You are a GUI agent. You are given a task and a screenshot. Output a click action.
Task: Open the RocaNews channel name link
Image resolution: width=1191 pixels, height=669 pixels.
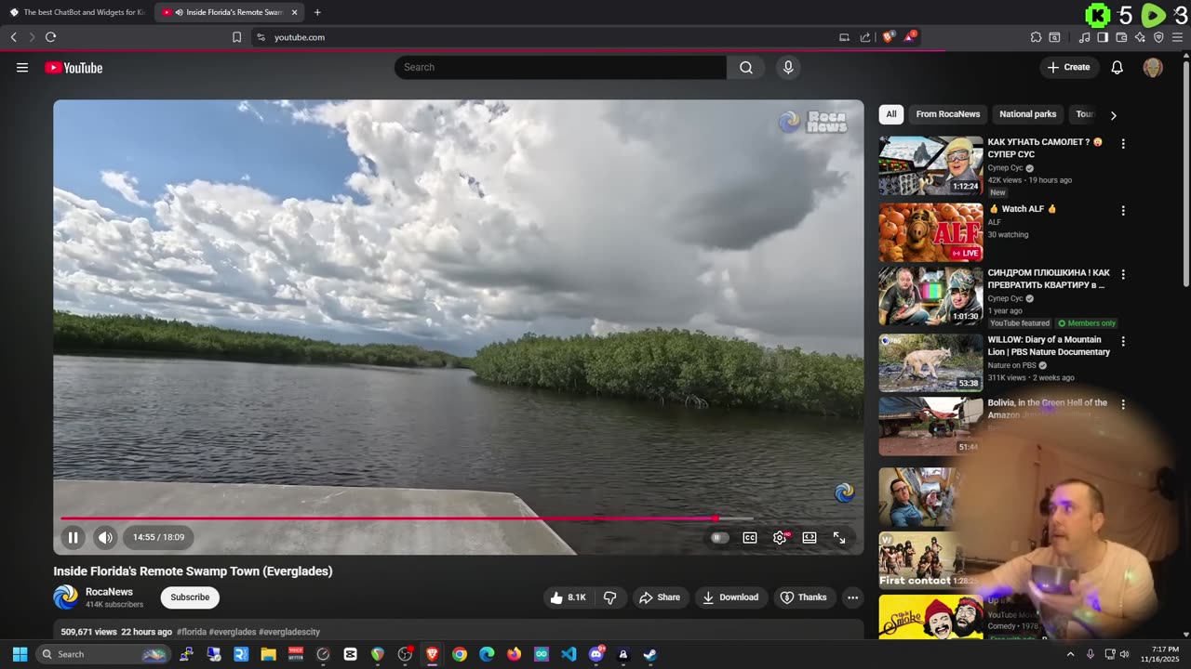tap(109, 592)
